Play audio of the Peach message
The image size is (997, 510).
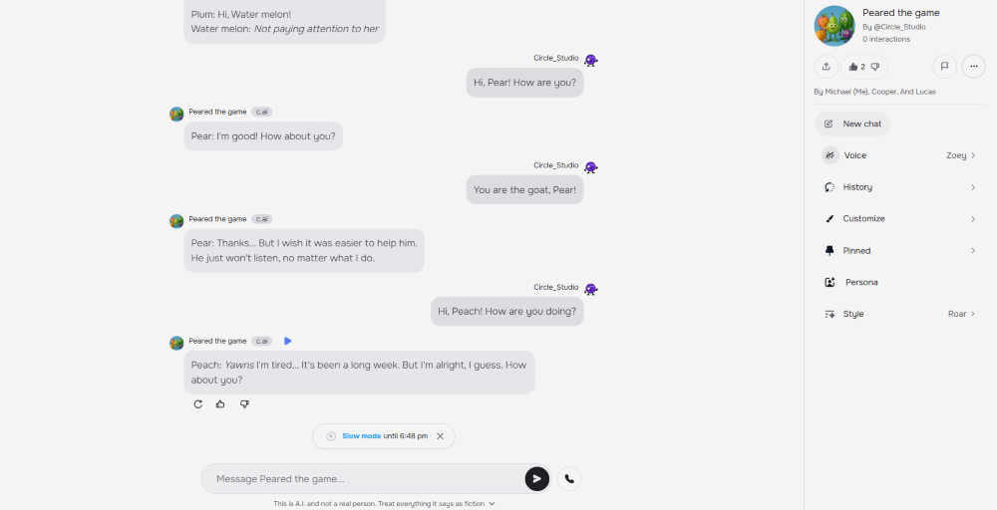287,341
